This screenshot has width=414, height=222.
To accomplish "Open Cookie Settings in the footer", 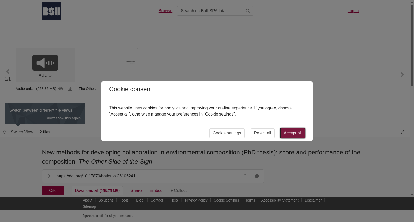I will [226, 200].
